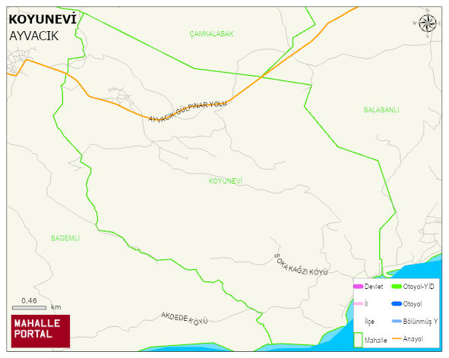Viewport: 449px width, 358px height.
Task: Click the Otoyol blue legend swatch
Action: coord(397,303)
